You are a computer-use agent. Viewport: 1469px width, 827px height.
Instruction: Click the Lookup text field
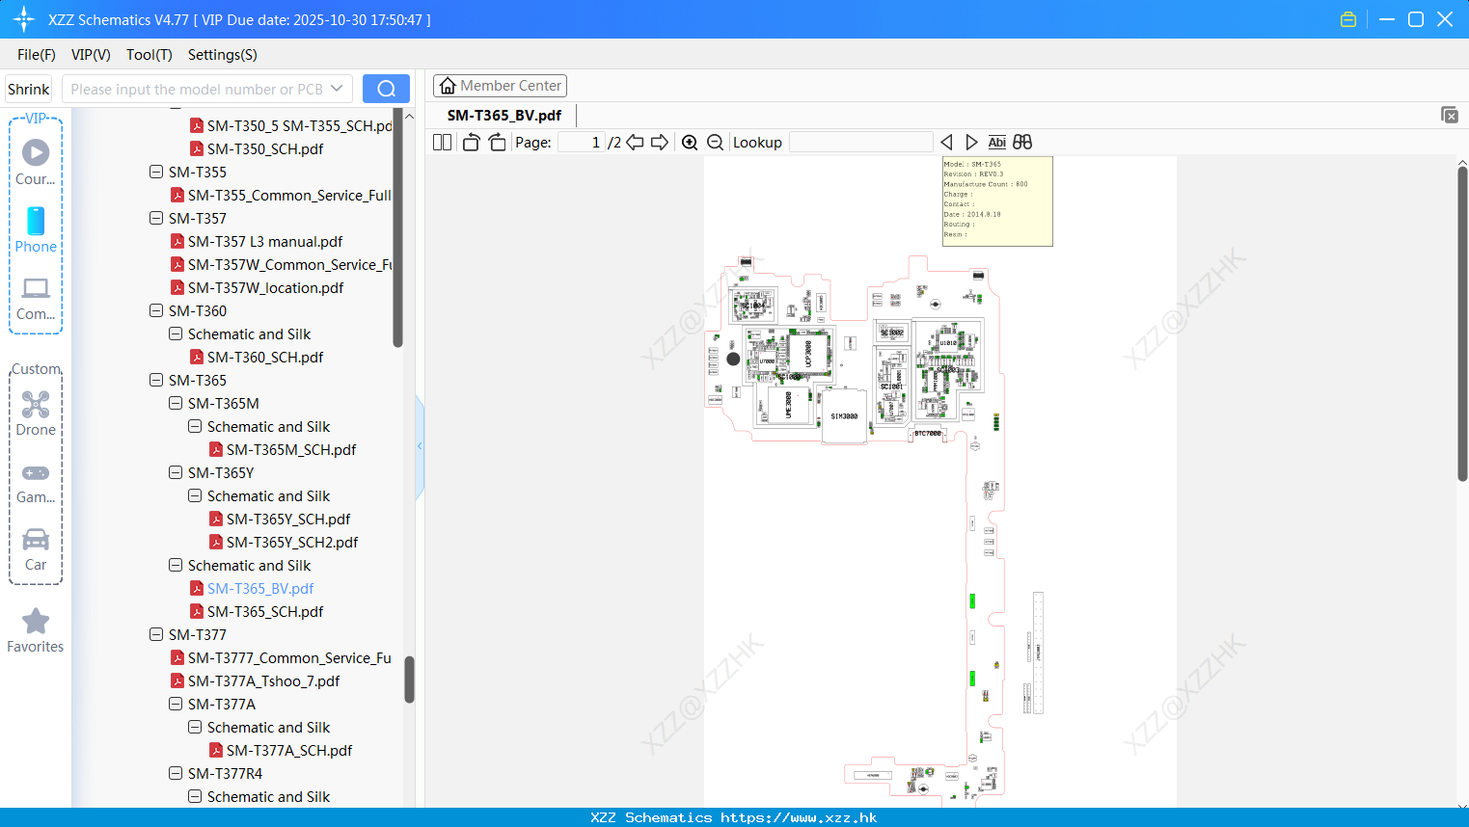click(x=861, y=142)
